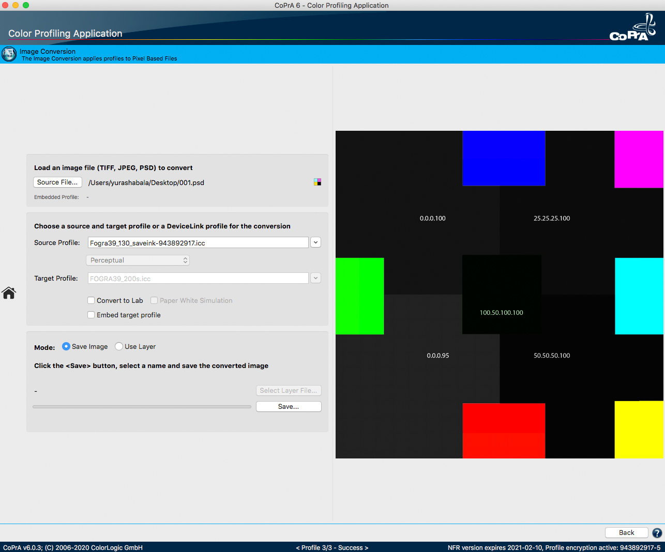Select the Save Image mode radio button
Image resolution: width=665 pixels, height=552 pixels.
point(66,346)
